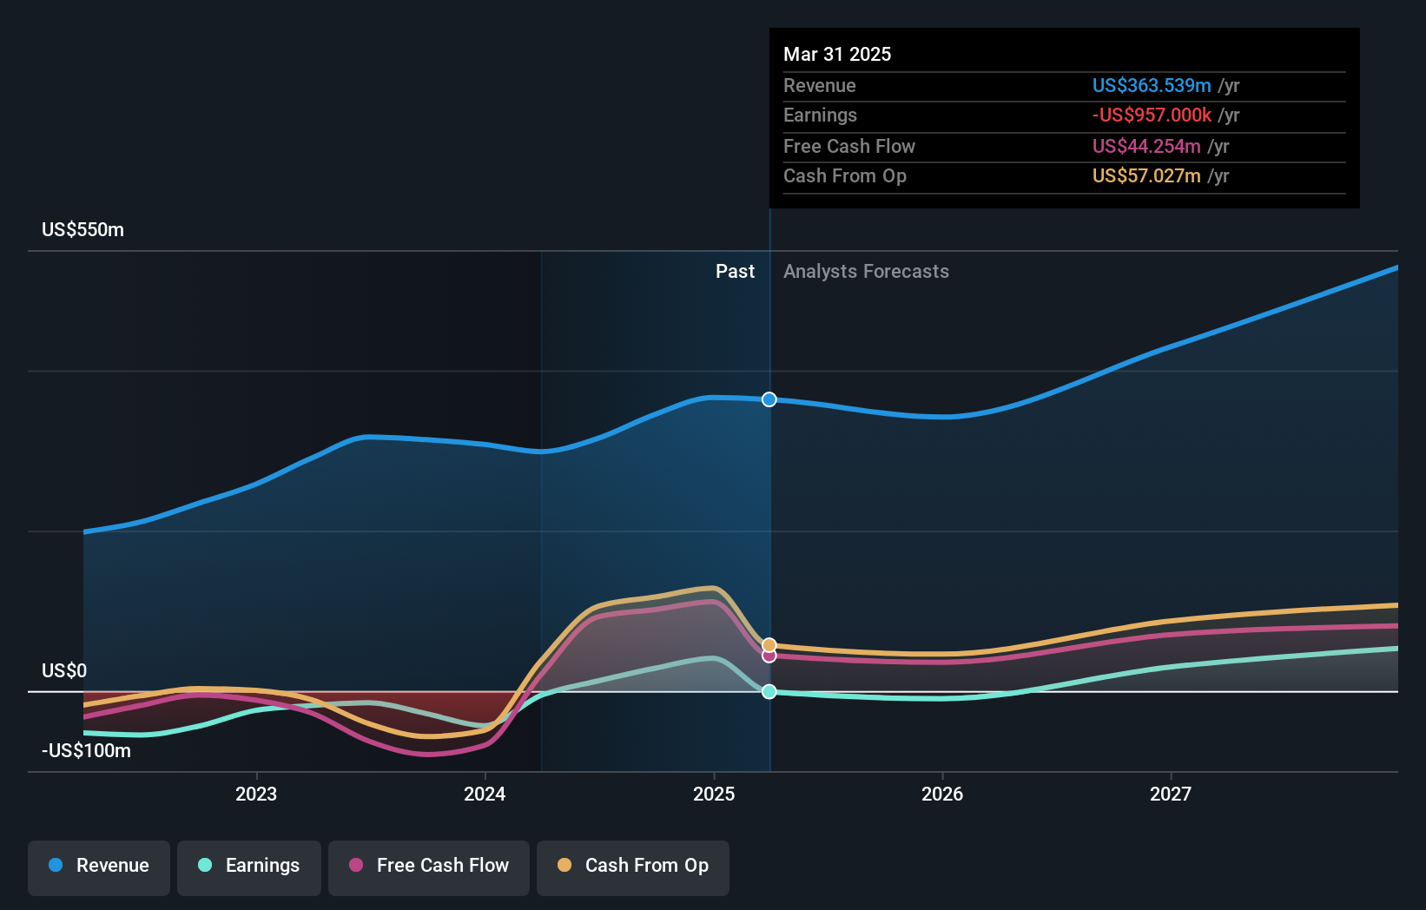
Task: Click the 2025 x-axis label
Action: click(x=714, y=794)
